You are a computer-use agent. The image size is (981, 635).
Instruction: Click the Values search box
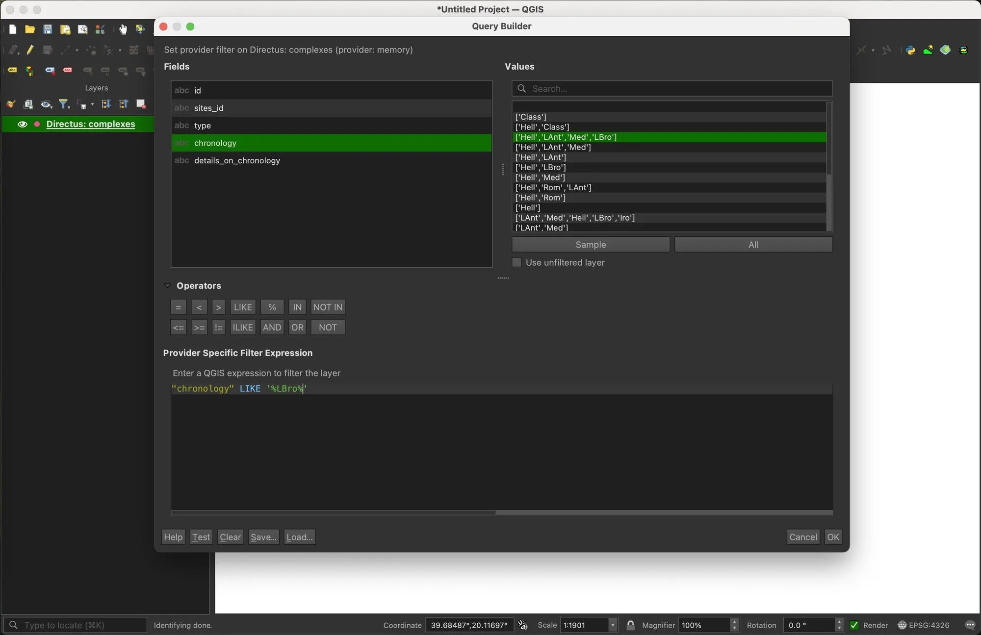pos(671,89)
